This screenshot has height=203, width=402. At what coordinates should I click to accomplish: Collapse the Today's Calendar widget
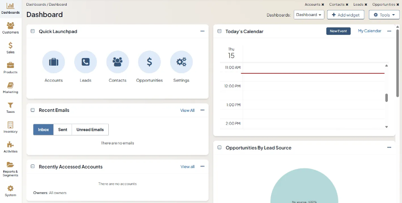tap(219, 31)
